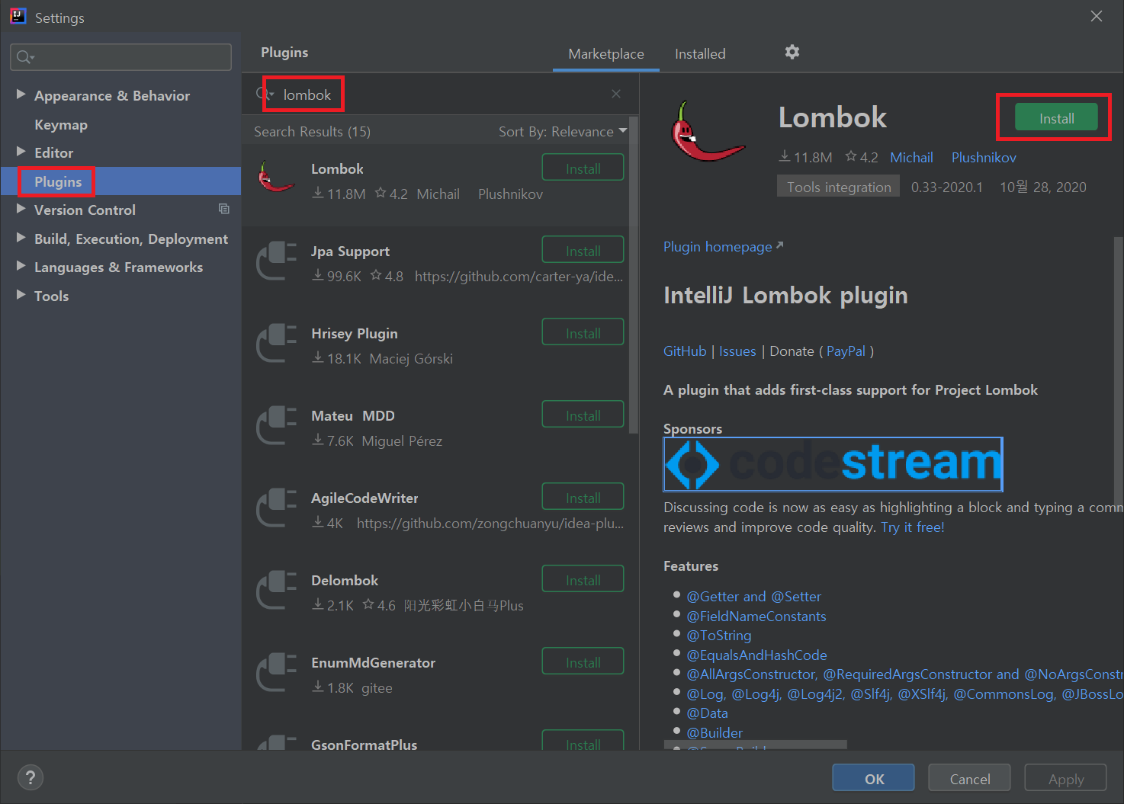Open the plugins gear settings icon
This screenshot has width=1124, height=804.
(792, 52)
